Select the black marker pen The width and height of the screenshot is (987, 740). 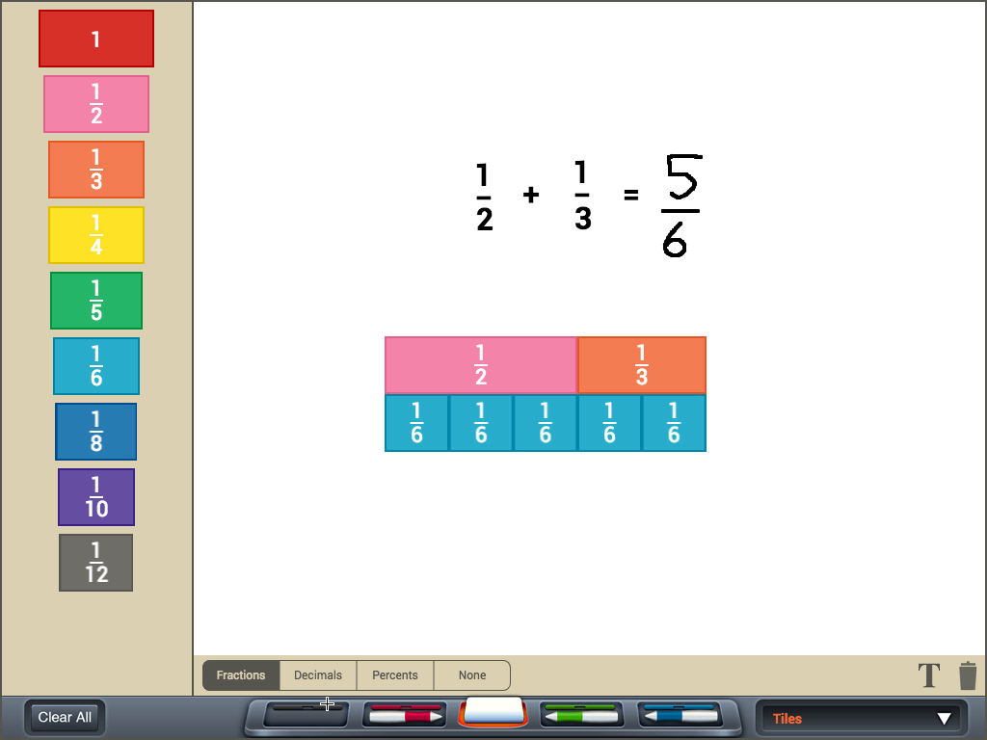[306, 715]
